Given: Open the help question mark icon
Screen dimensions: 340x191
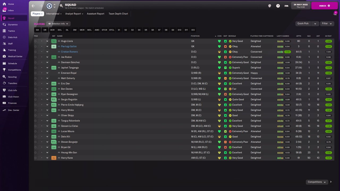Looking at the screenshot, I should point(278,6).
